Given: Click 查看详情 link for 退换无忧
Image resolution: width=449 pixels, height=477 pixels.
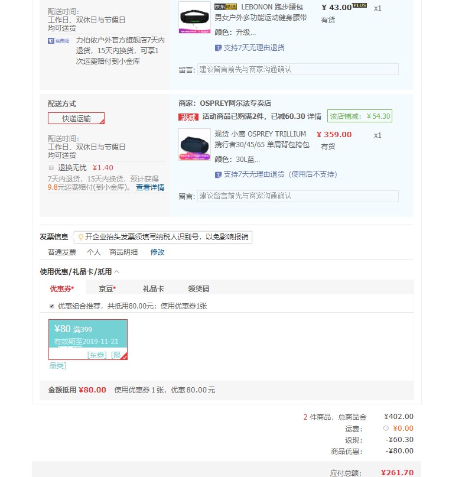Looking at the screenshot, I should click(150, 187).
